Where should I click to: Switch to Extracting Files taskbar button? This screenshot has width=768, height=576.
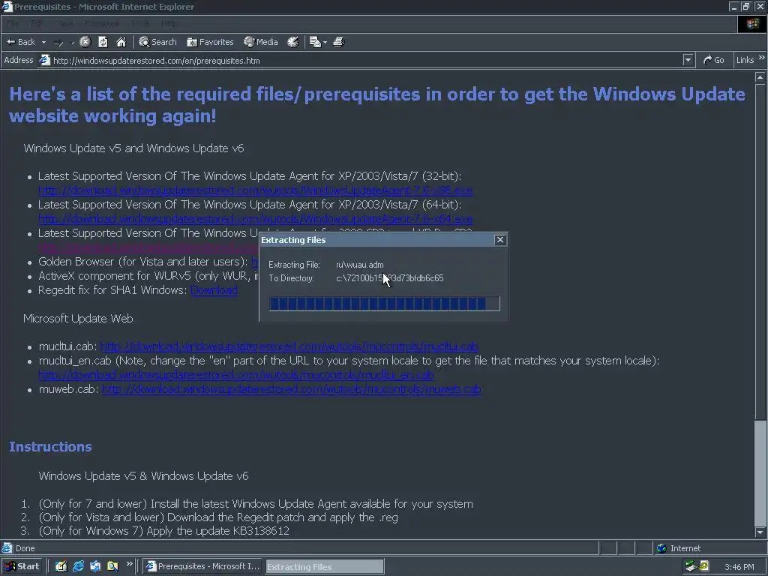pos(325,567)
